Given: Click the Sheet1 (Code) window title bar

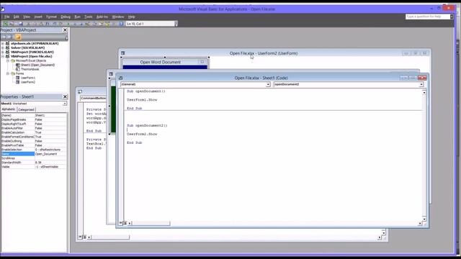Looking at the screenshot, I should [x=261, y=78].
